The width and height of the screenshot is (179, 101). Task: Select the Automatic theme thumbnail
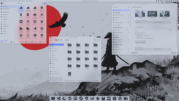pos(164,14)
